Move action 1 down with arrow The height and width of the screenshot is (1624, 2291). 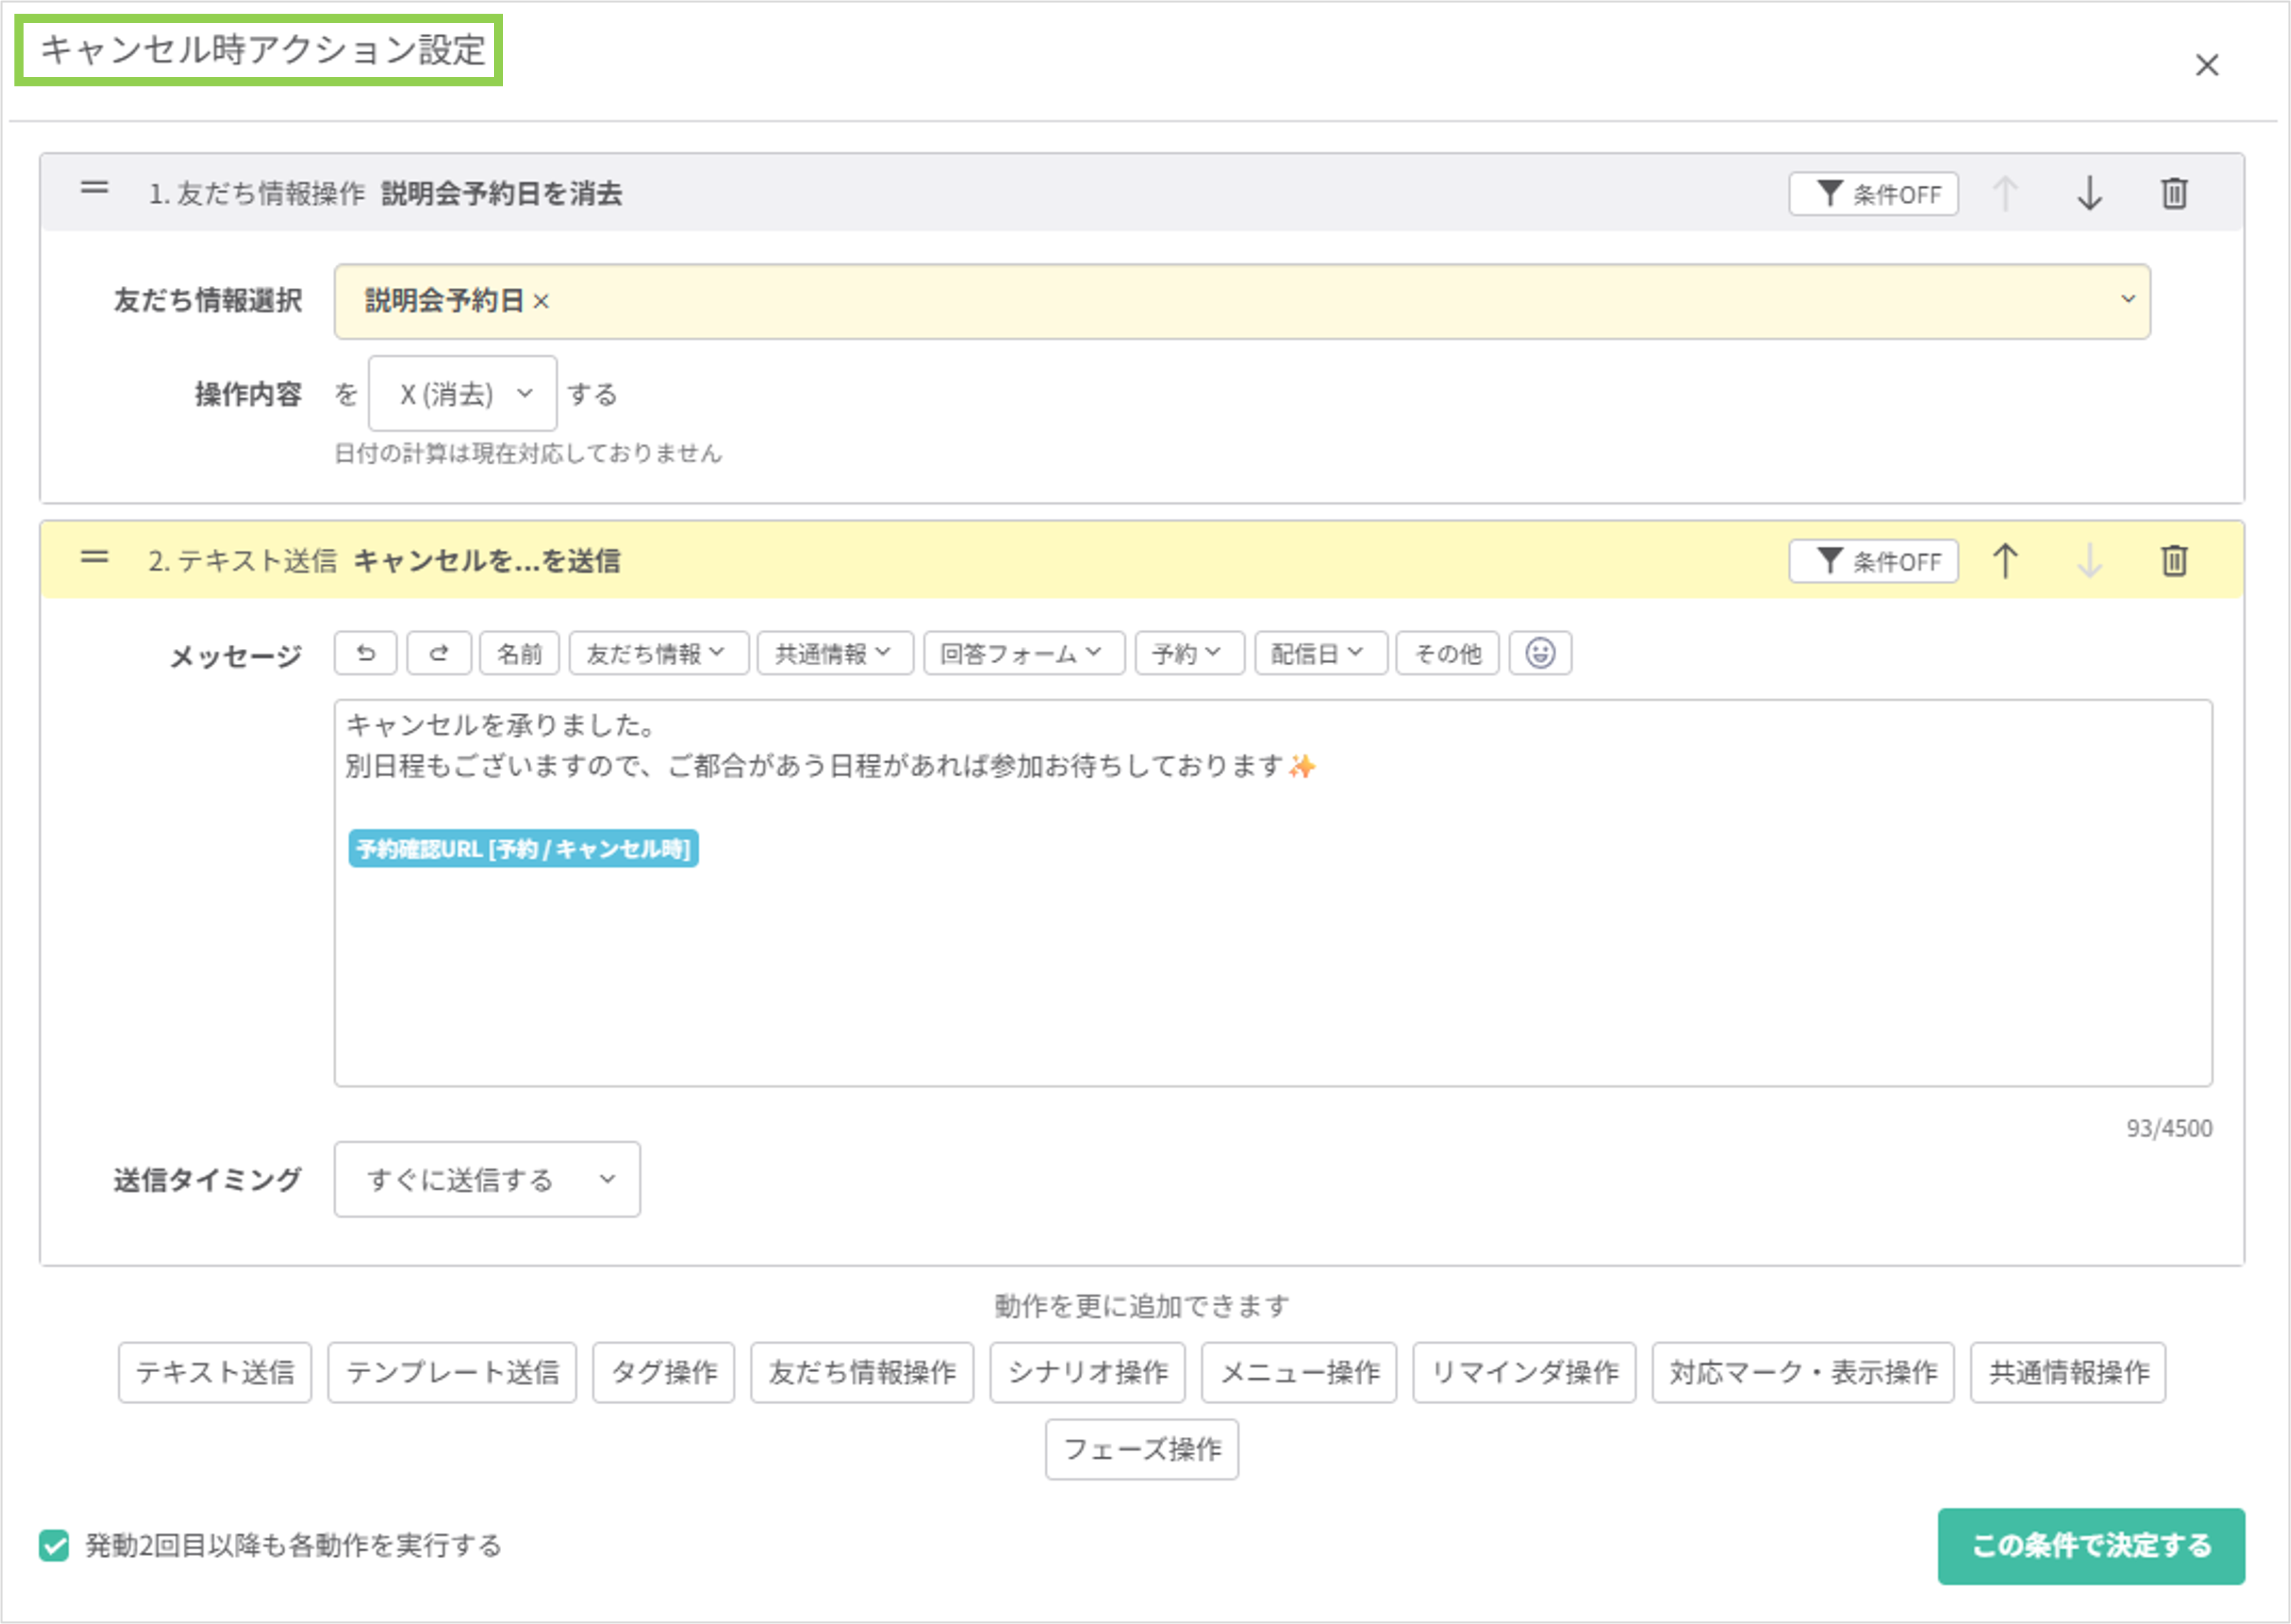point(2089,193)
